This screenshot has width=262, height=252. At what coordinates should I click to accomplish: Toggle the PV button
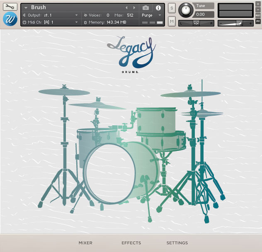pyautogui.click(x=258, y=20)
